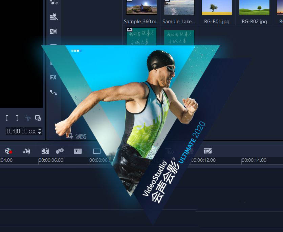Select the BG-B01.jpg thumbnail

tap(217, 7)
